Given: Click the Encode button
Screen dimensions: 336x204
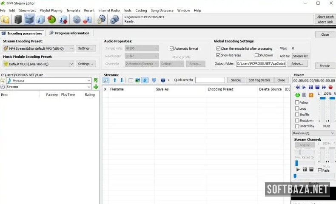Looking at the screenshot, I should (325, 66).
